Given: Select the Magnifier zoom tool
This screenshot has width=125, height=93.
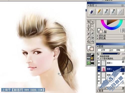Looking at the screenshot, I should click(88, 41).
